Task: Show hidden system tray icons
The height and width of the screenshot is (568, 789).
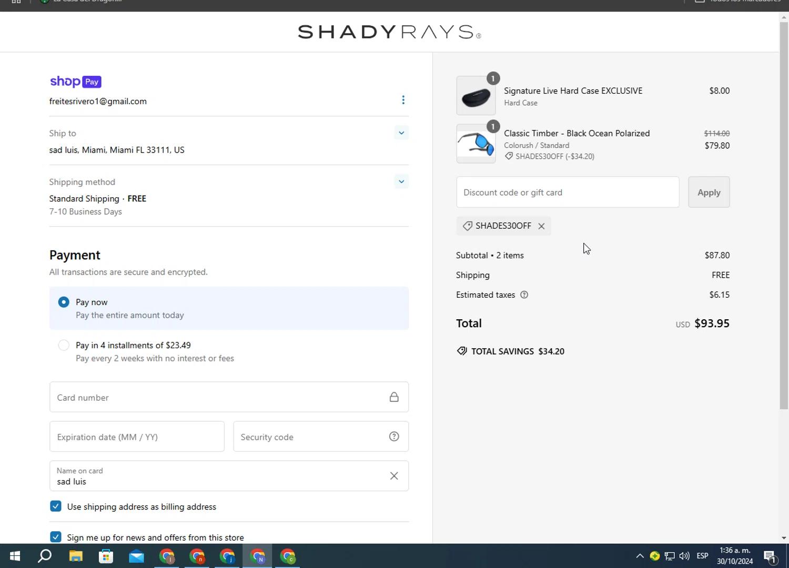Action: pos(640,556)
